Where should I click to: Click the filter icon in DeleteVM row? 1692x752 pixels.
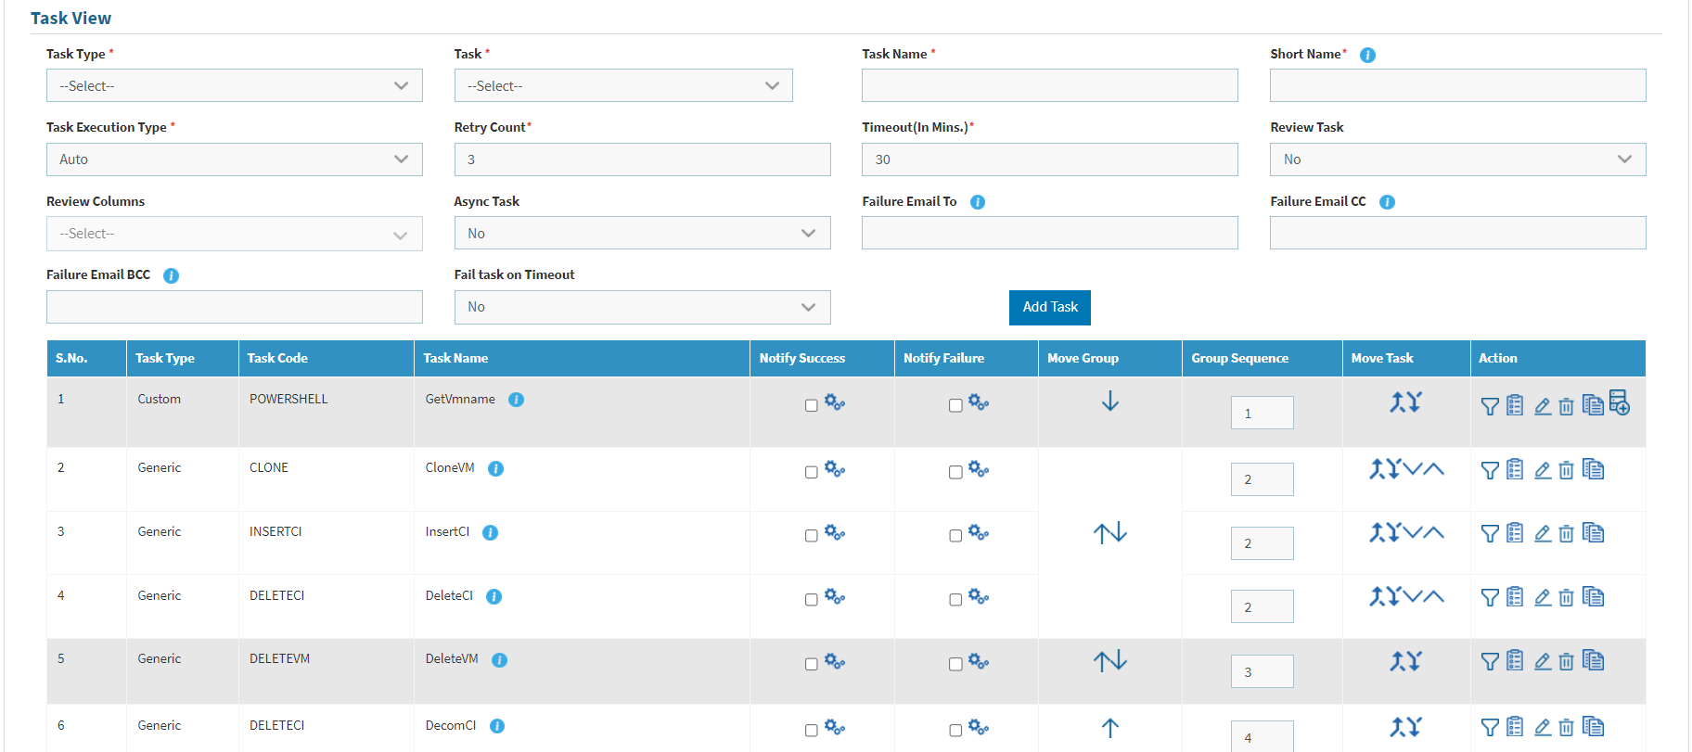click(1490, 661)
